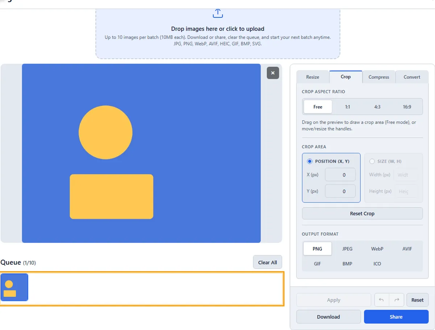Select the Crop tab
This screenshot has width=435, height=330.
tap(346, 77)
